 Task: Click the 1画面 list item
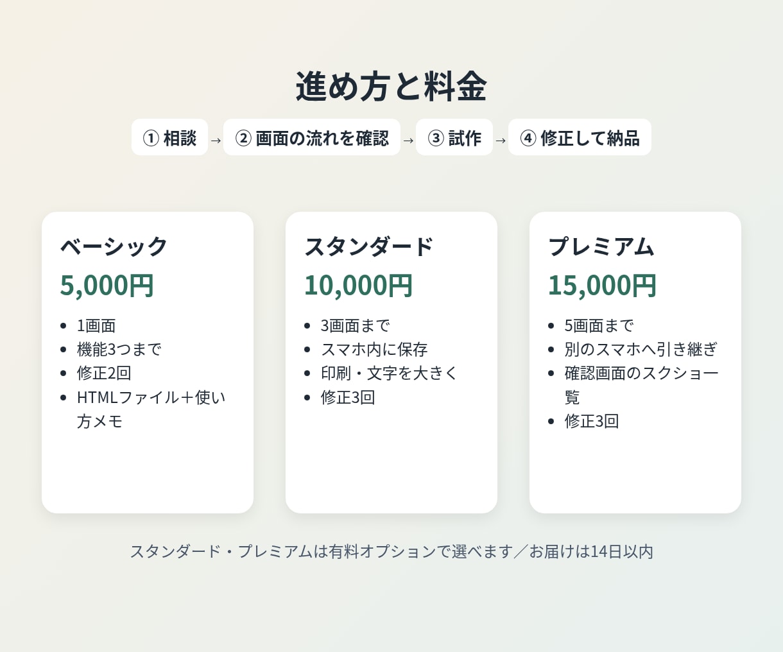[x=96, y=326]
